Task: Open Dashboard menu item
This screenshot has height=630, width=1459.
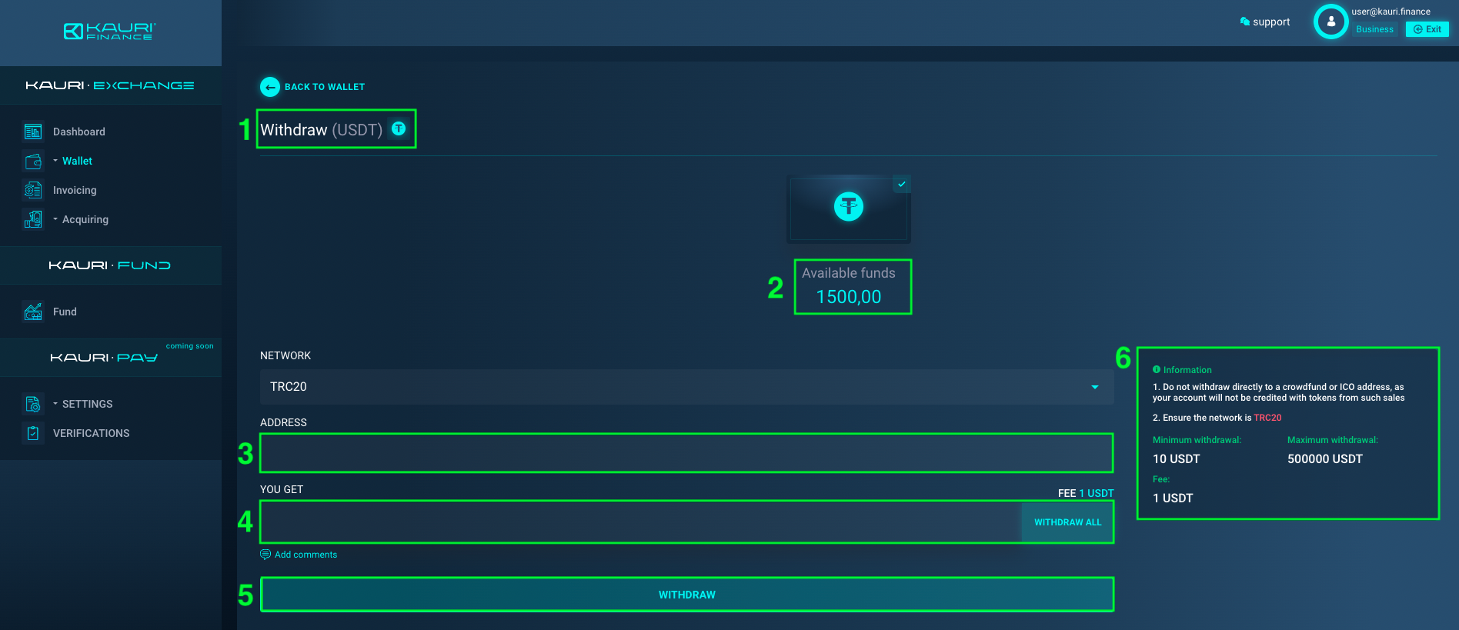Action: (x=79, y=132)
